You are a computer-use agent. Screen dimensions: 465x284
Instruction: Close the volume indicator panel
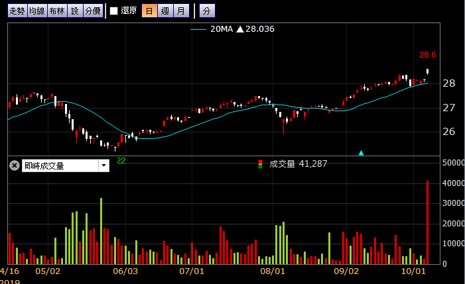point(14,166)
